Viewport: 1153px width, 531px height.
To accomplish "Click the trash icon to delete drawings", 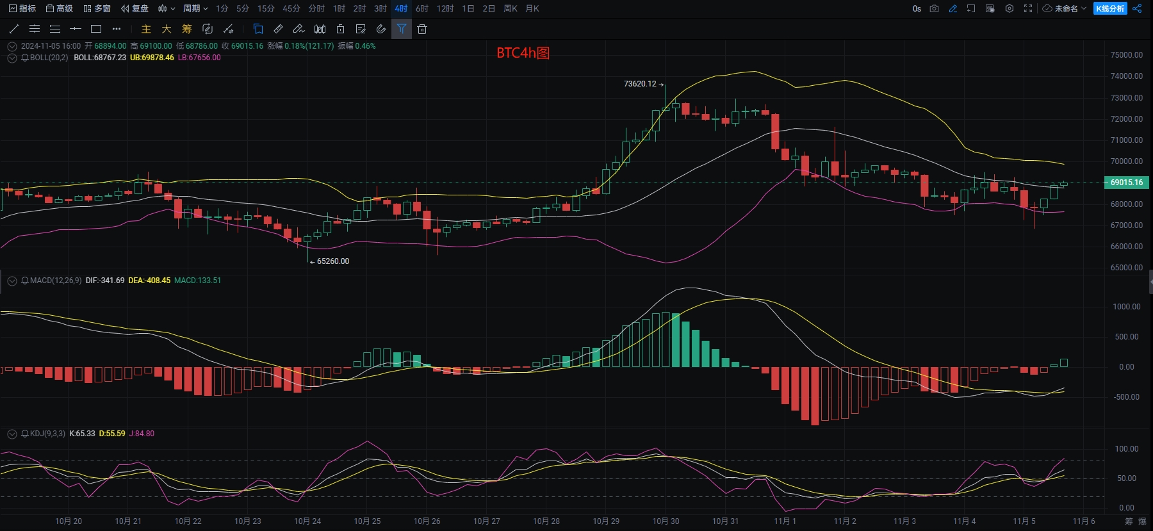I will (421, 29).
